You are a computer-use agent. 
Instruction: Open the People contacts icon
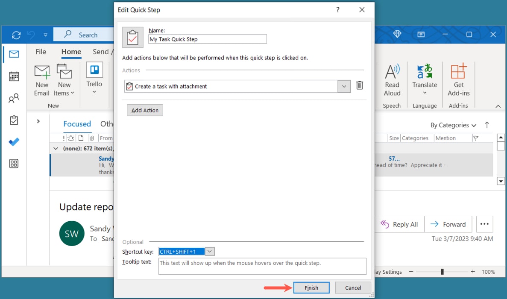[x=14, y=99]
